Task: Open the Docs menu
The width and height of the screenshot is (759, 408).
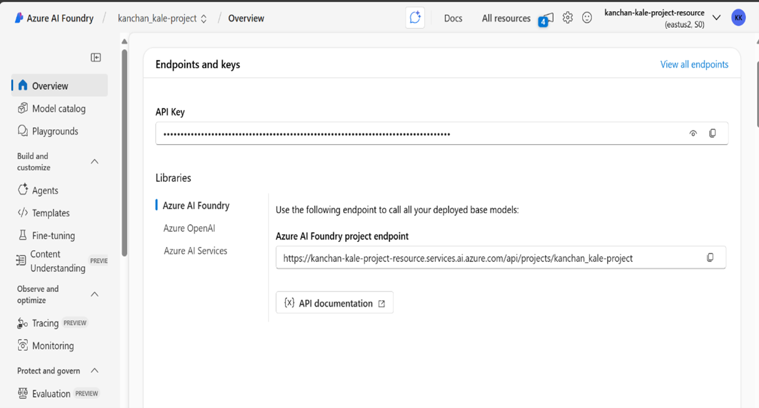Action: tap(453, 18)
